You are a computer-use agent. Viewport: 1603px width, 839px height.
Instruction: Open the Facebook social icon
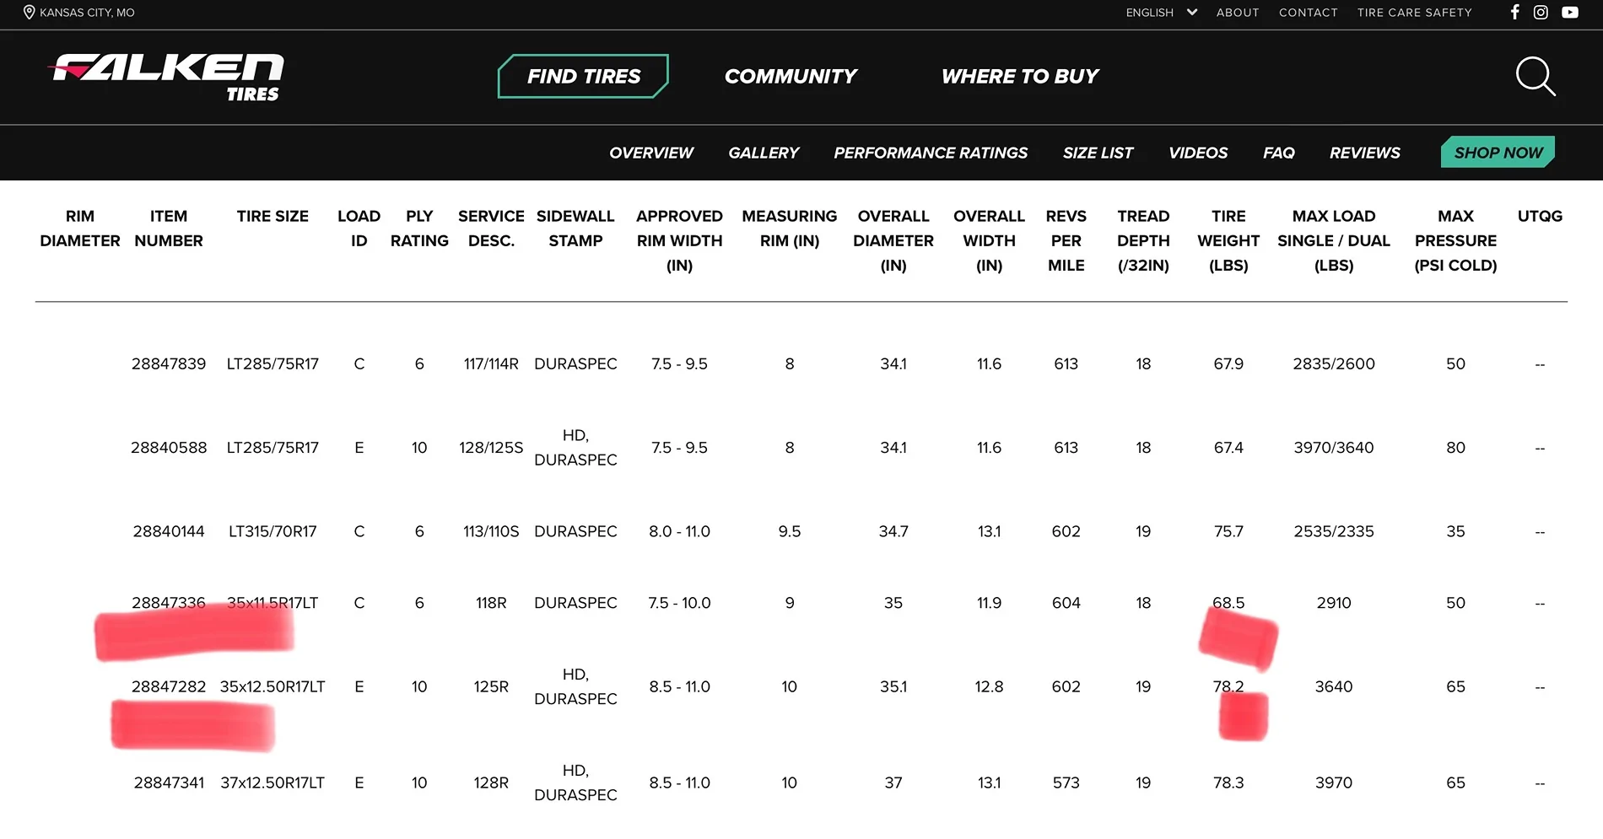tap(1515, 12)
